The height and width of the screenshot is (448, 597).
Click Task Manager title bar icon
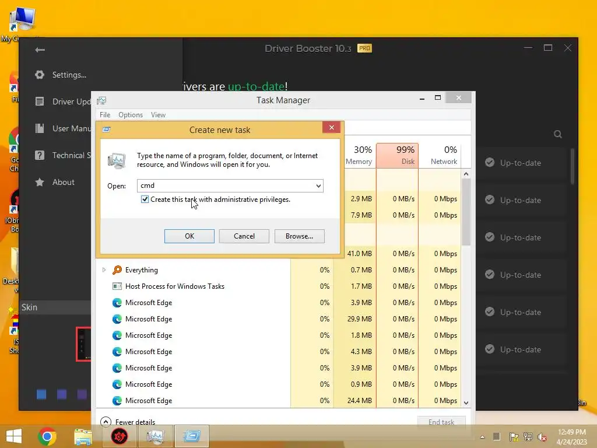click(x=101, y=100)
